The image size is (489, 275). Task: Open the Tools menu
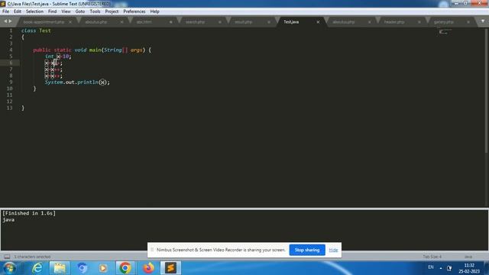pos(95,11)
